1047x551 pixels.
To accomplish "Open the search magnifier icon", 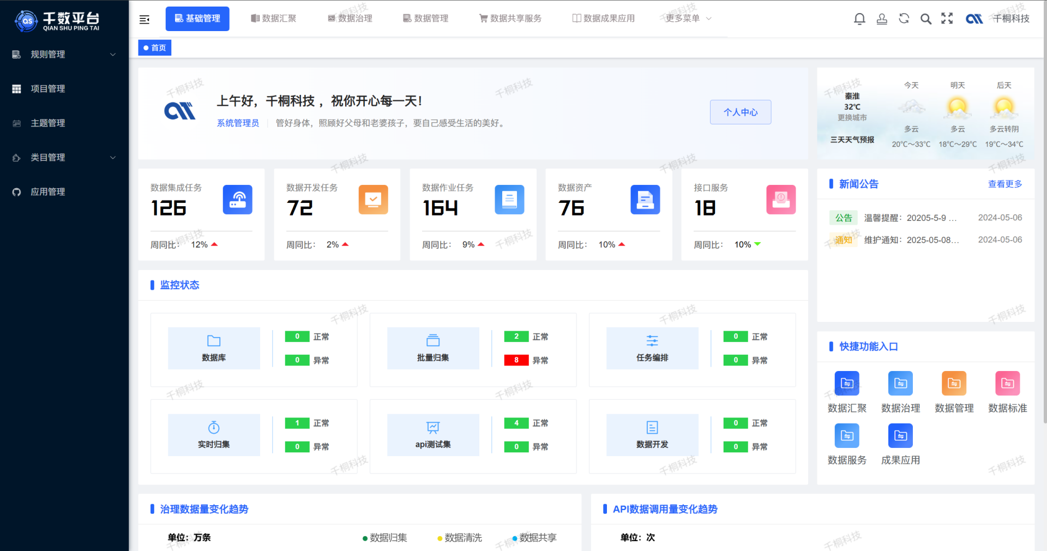I will pos(926,19).
